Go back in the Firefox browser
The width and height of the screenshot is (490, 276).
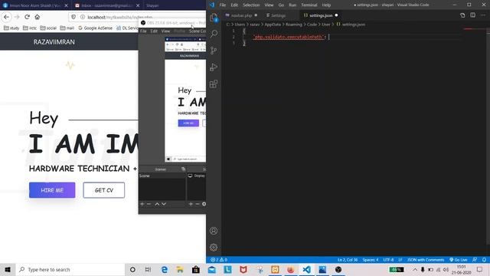[x=7, y=17]
